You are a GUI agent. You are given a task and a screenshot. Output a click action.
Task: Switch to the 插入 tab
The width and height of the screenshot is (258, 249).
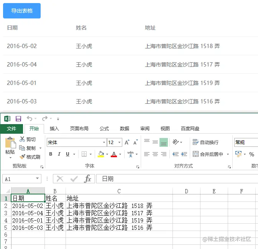(54, 128)
